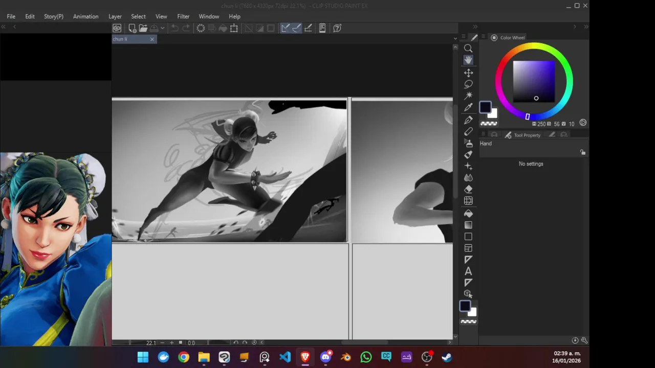This screenshot has width=655, height=368.
Task: Open the Layer menu
Action: coord(115,16)
